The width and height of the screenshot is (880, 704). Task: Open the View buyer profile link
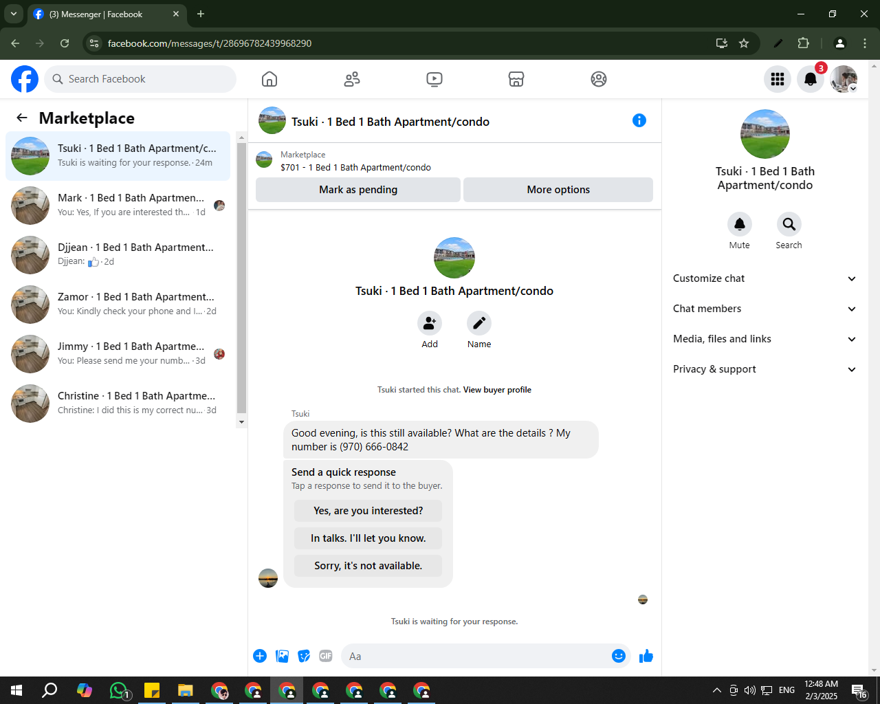tap(497, 390)
